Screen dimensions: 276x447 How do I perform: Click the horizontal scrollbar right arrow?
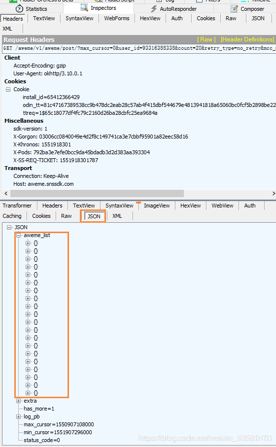pyautogui.click(x=274, y=194)
